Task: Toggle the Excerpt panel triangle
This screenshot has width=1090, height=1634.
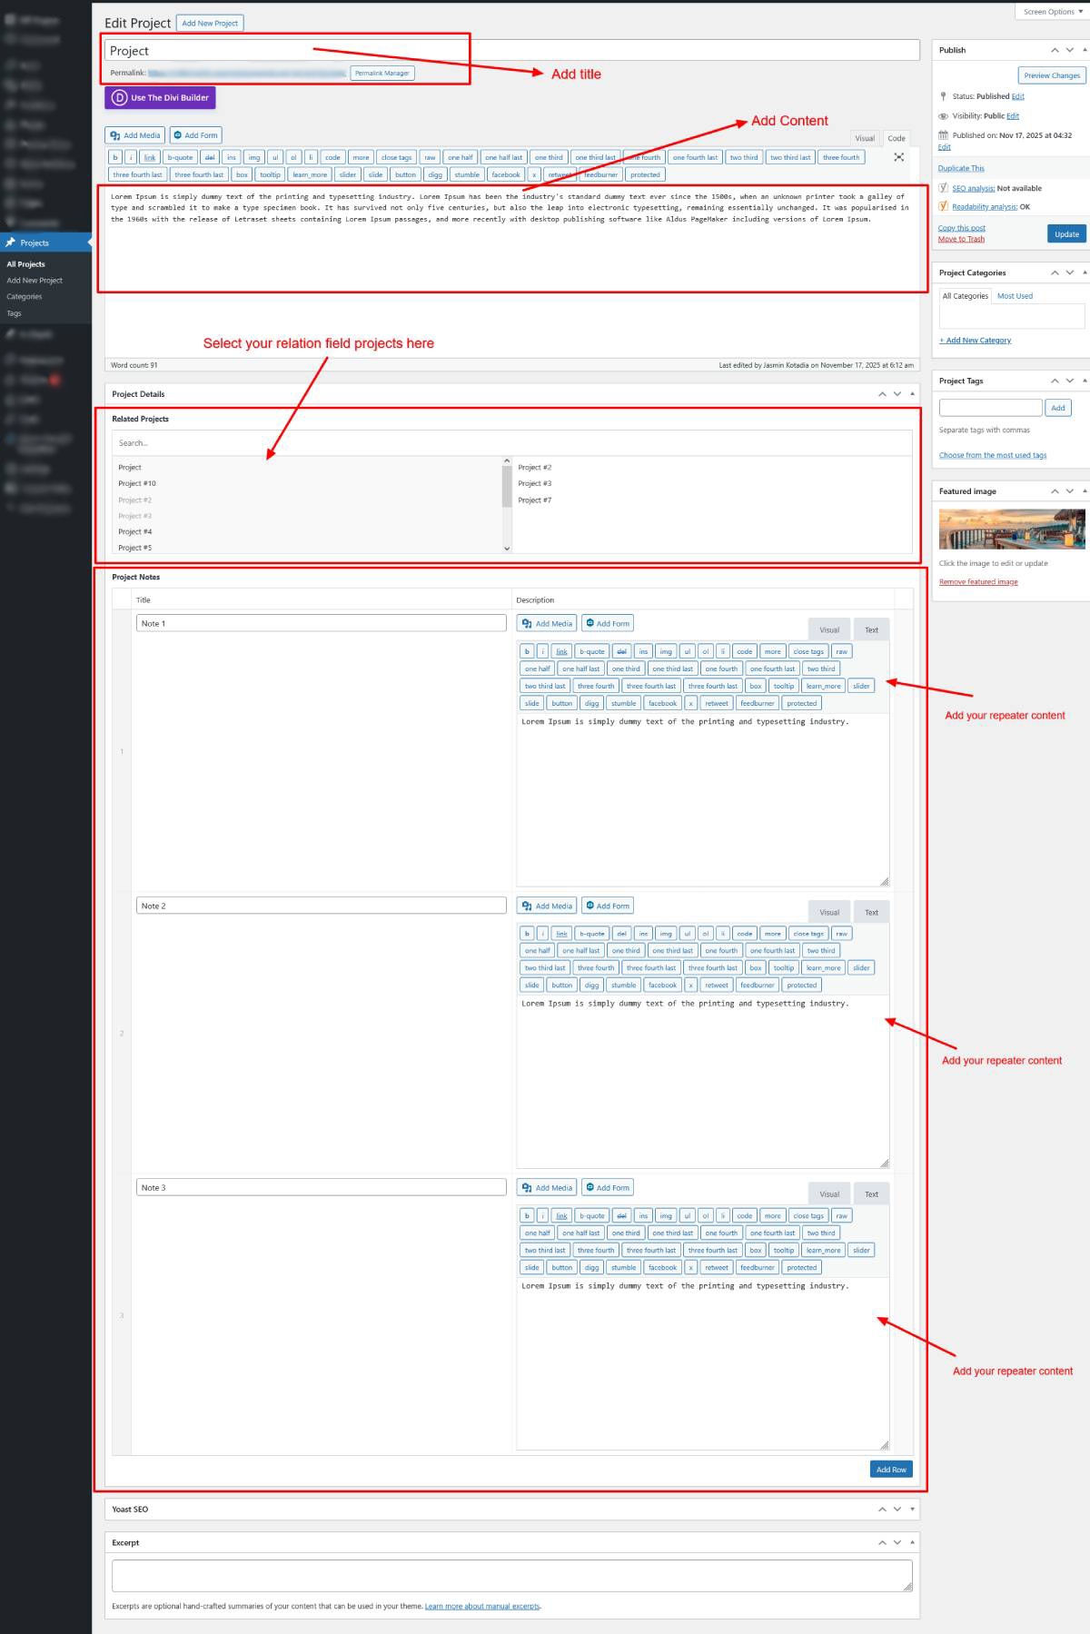Action: (x=912, y=1542)
